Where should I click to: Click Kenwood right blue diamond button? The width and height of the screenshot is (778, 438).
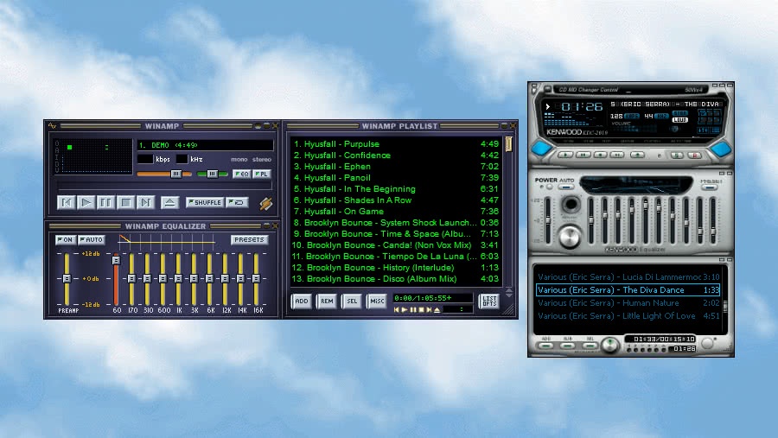[x=721, y=149]
